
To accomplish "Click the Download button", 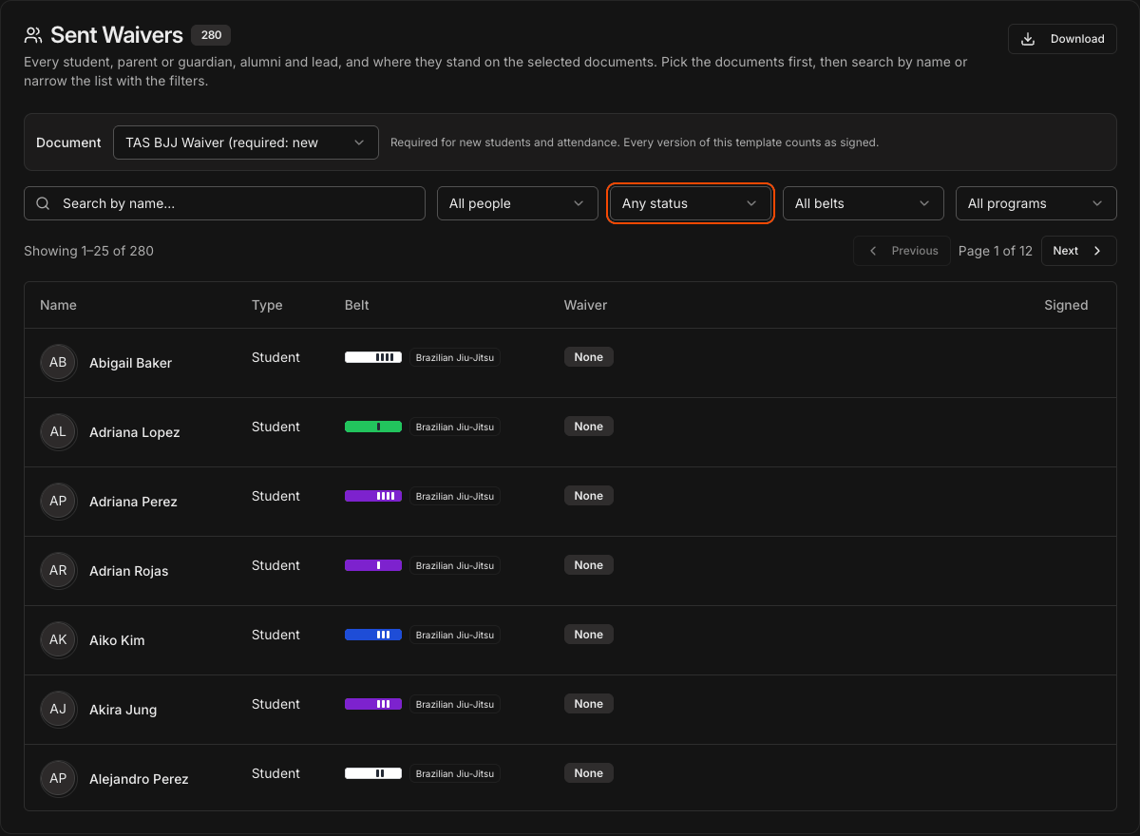I will [1062, 39].
